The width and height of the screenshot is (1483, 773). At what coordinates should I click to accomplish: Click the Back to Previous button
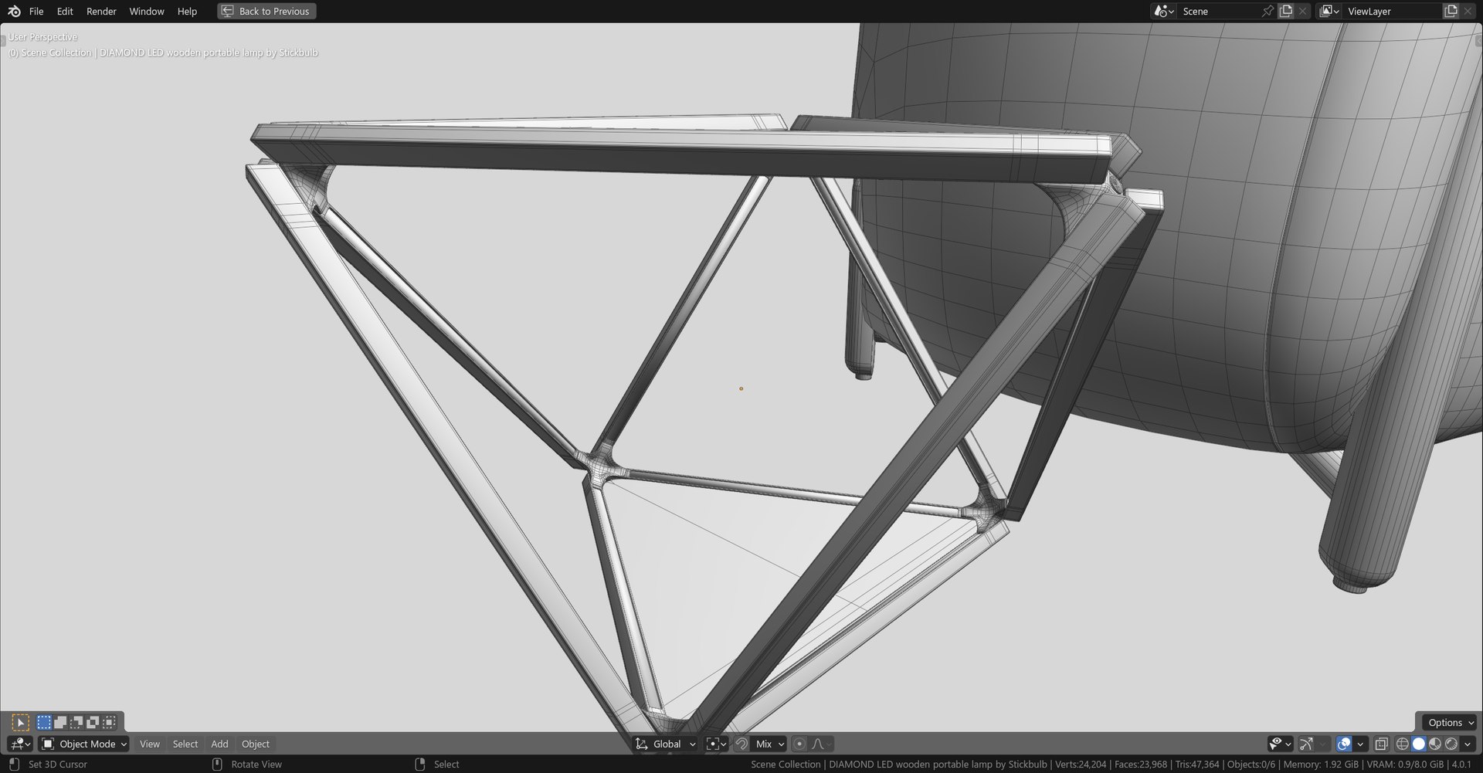click(x=266, y=11)
